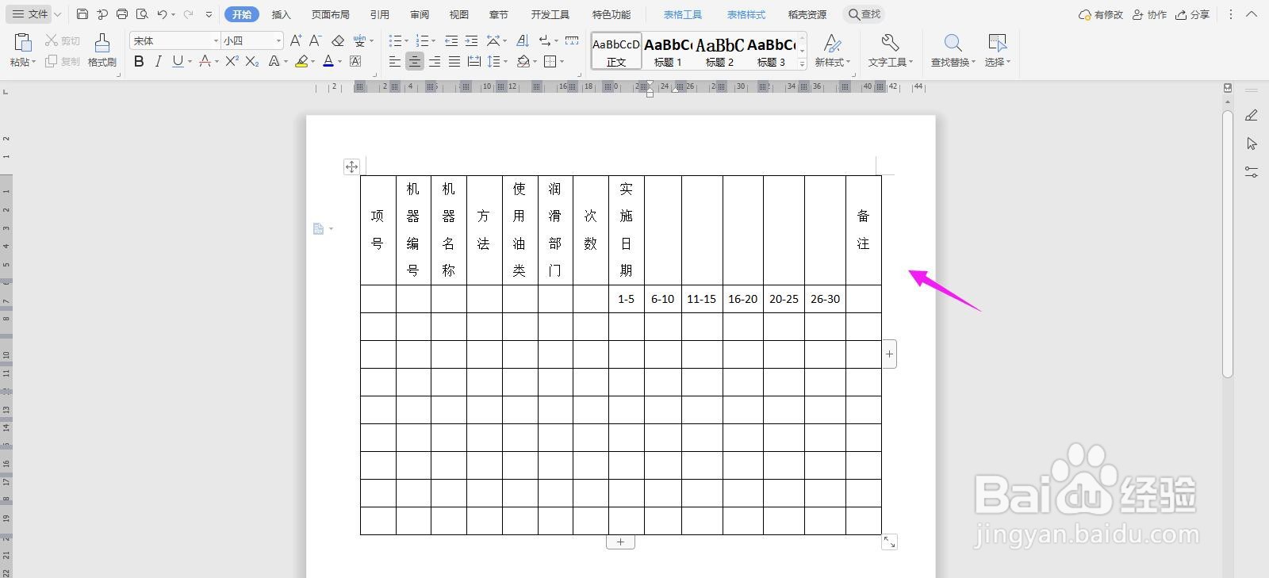
Task: Click the 查找 search box
Action: (x=865, y=14)
